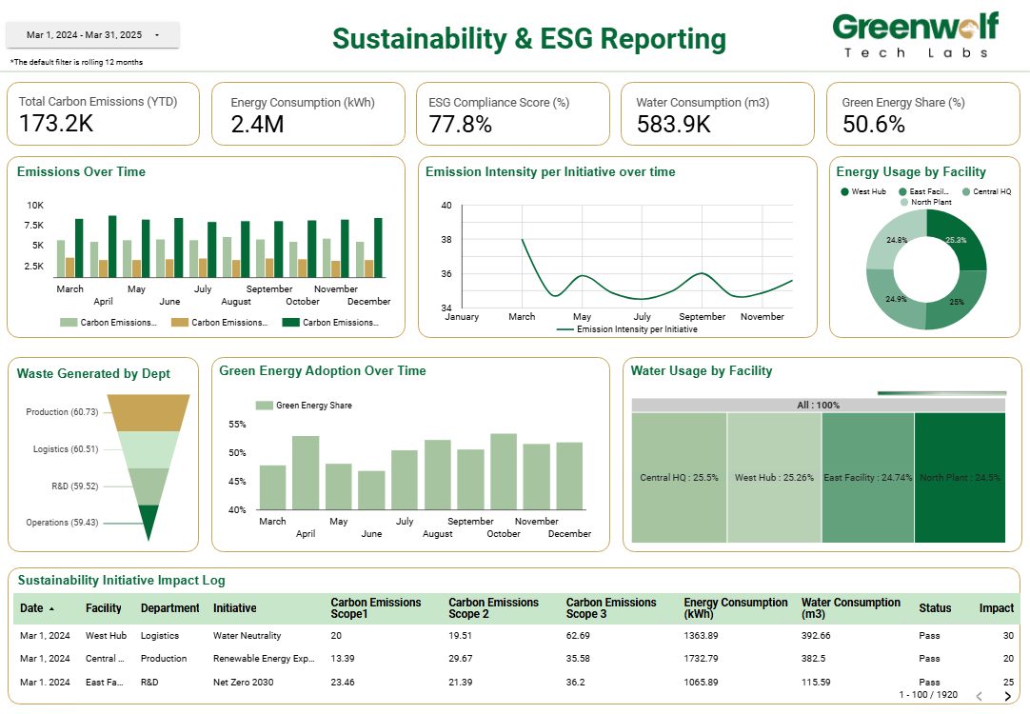The image size is (1030, 714).
Task: Click the Impact column header
Action: (x=997, y=608)
